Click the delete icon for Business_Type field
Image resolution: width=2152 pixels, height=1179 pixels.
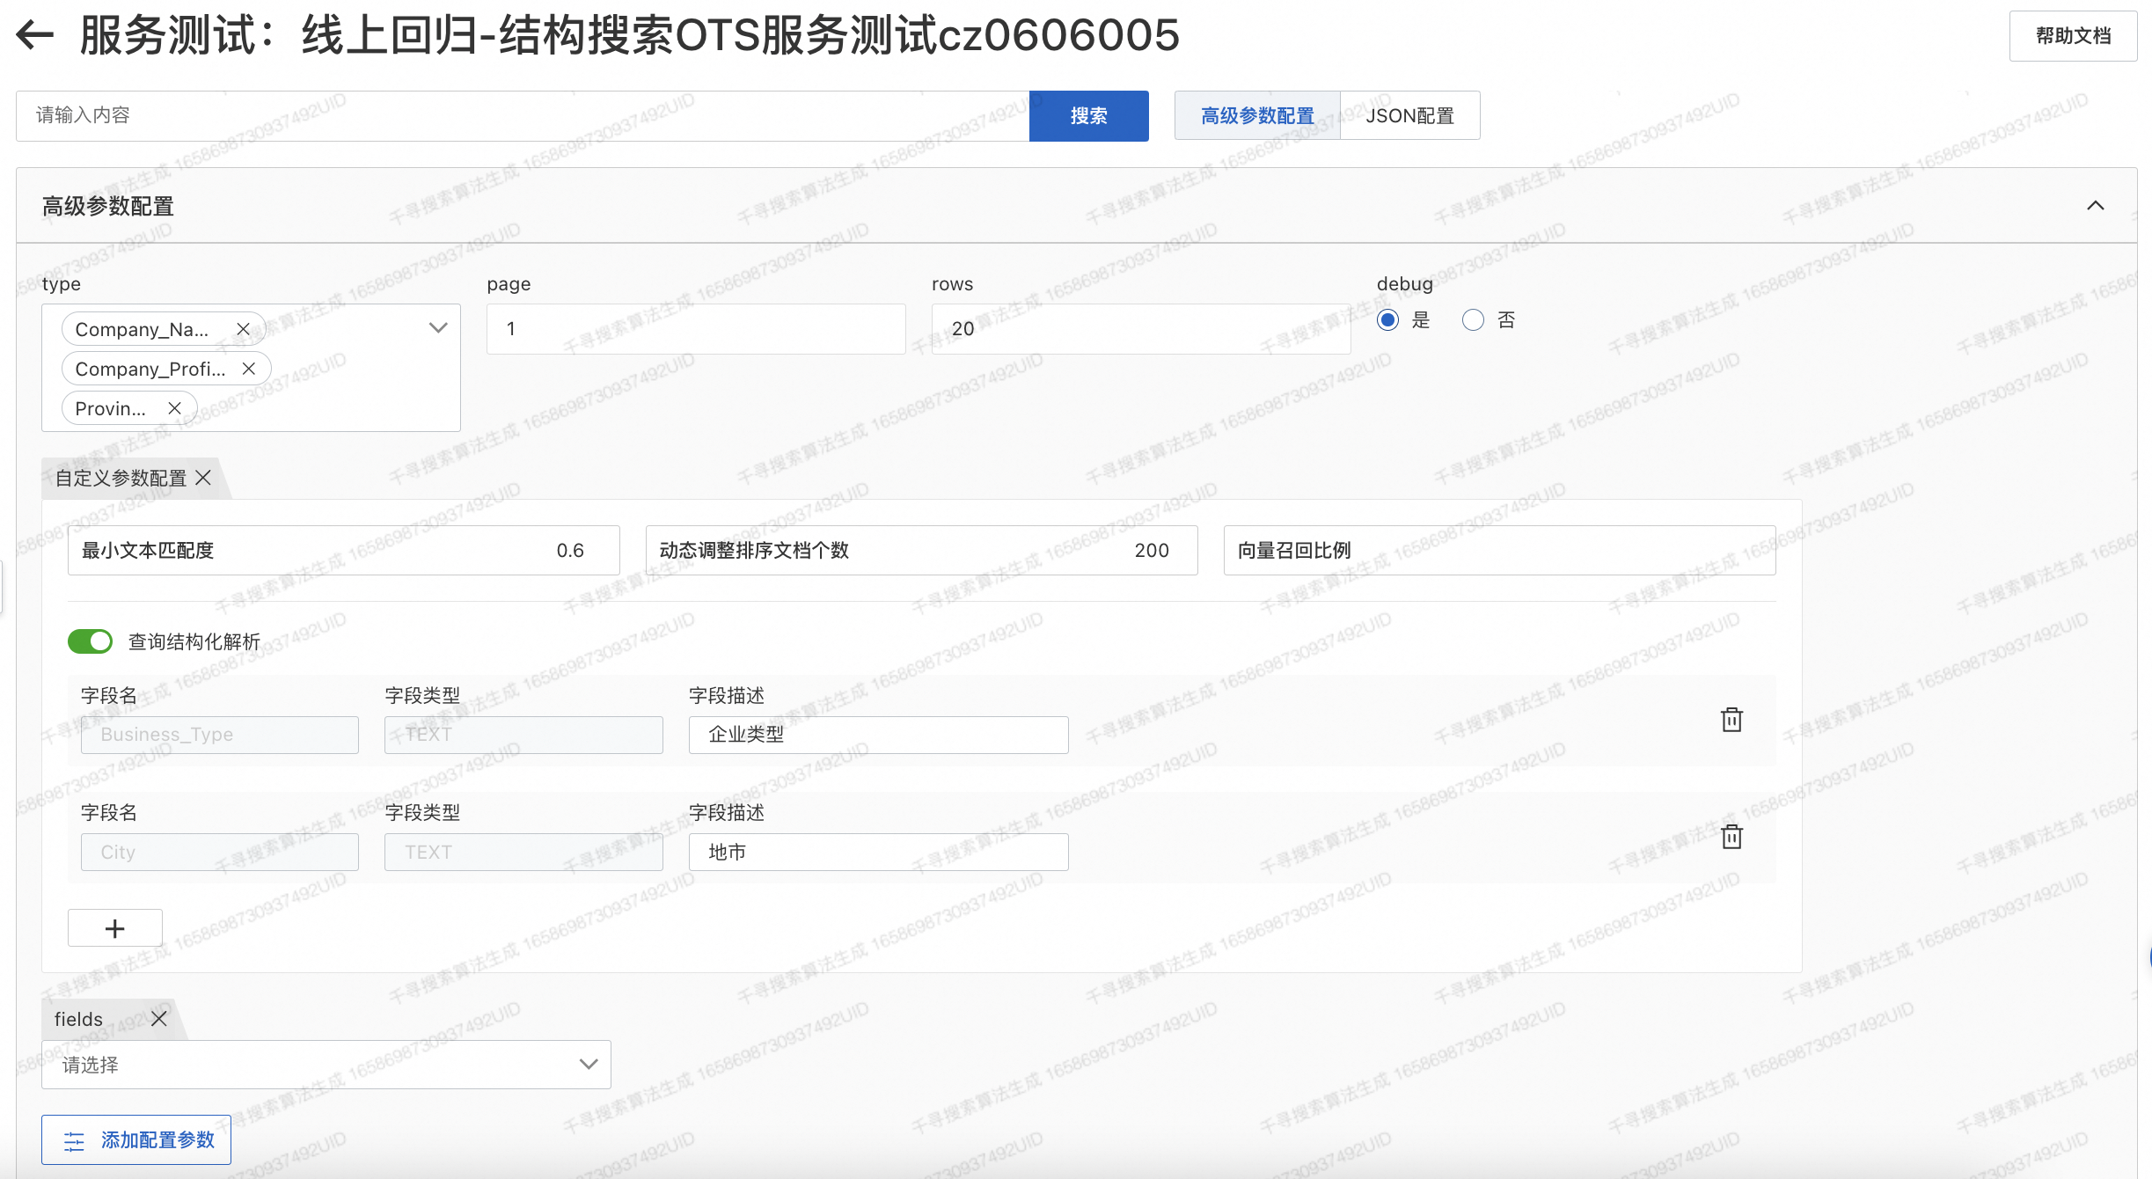point(1731,719)
